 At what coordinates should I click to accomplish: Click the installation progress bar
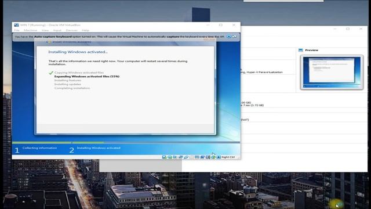126,143
